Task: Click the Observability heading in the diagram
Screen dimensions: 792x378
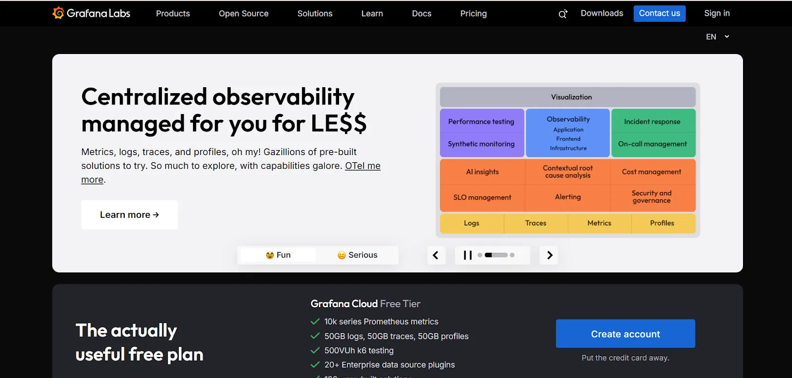Action: coord(568,119)
